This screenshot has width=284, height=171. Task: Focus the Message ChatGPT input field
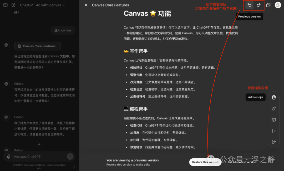tap(39, 157)
